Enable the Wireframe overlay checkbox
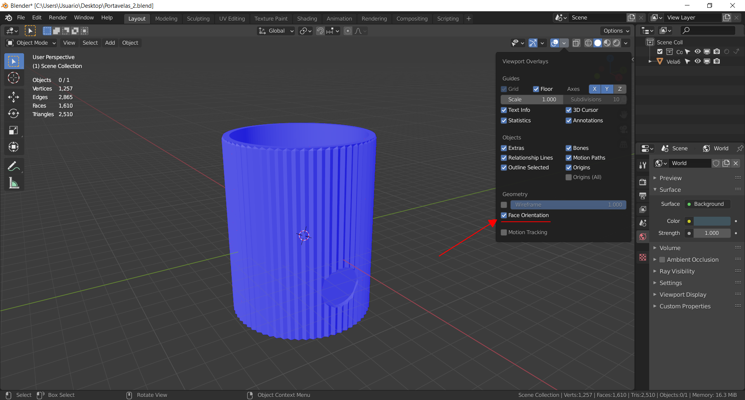This screenshot has width=745, height=400. [504, 205]
